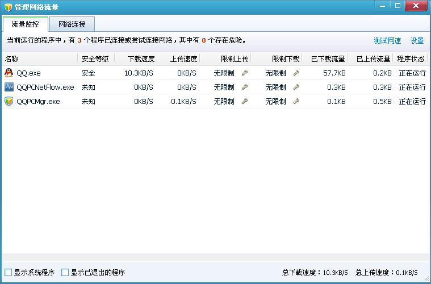431x284 pixels.
Task: Open the 测试网速 link
Action: tap(387, 41)
